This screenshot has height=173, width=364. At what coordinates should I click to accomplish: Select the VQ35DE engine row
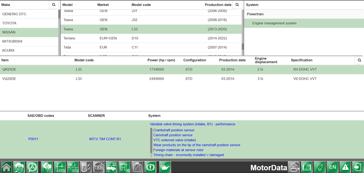click(x=182, y=79)
